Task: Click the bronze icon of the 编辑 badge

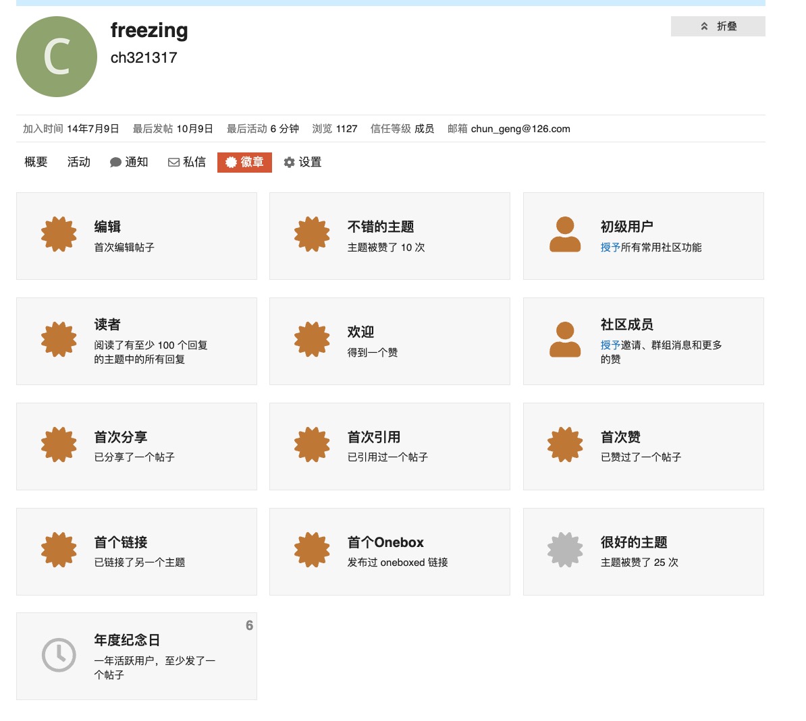Action: (59, 234)
